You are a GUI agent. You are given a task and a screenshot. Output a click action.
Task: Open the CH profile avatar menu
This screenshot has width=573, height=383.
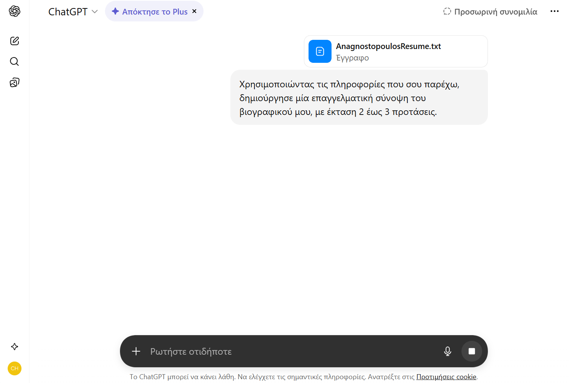tap(15, 368)
